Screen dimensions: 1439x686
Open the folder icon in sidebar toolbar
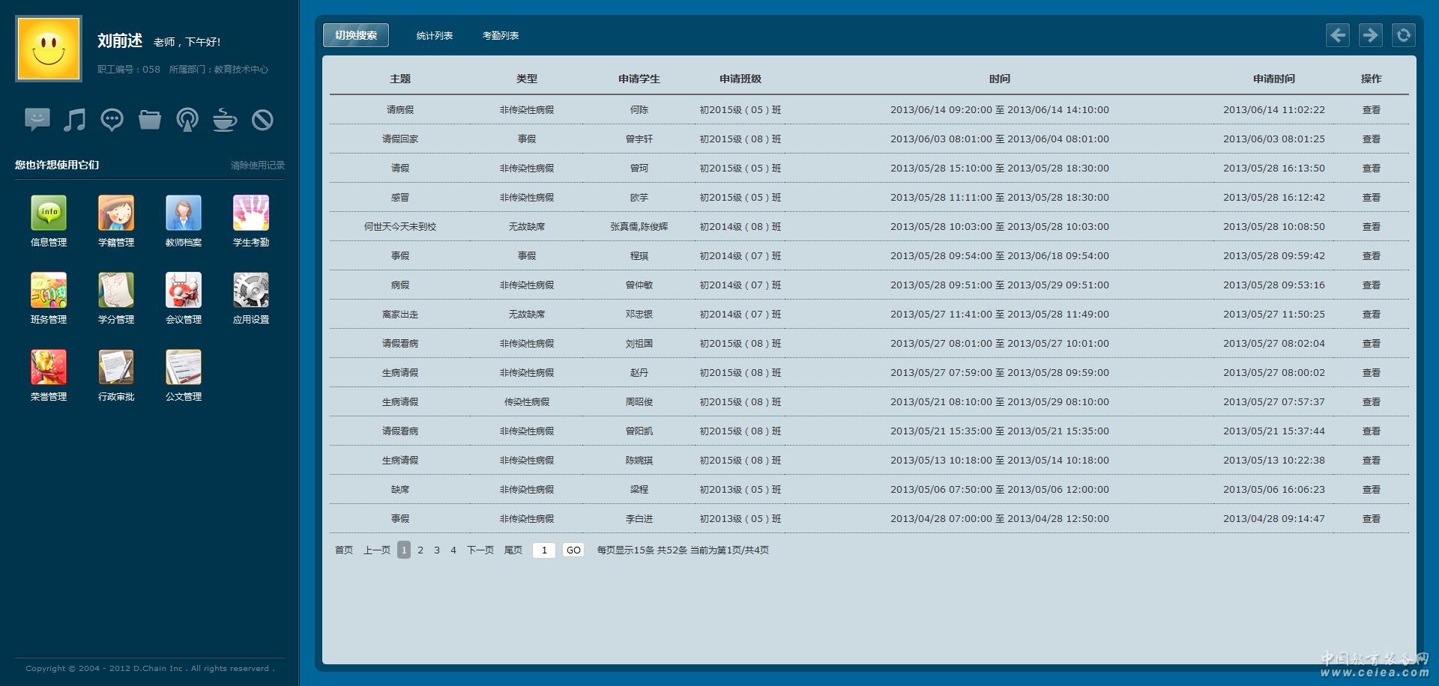coord(150,120)
